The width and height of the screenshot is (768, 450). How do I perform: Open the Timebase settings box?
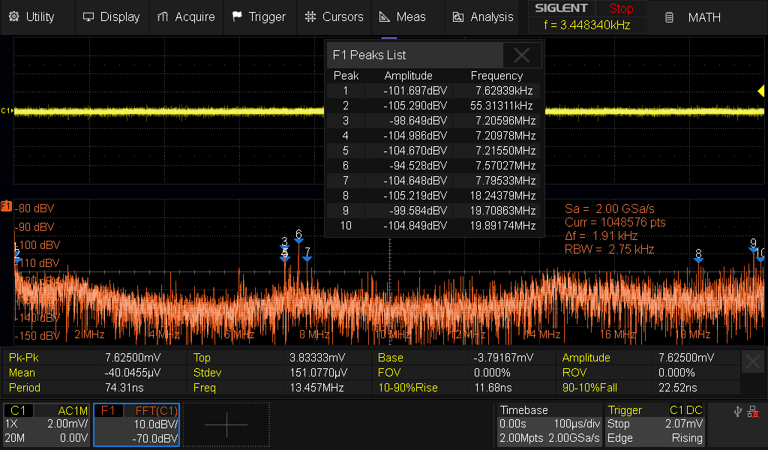tap(549, 424)
